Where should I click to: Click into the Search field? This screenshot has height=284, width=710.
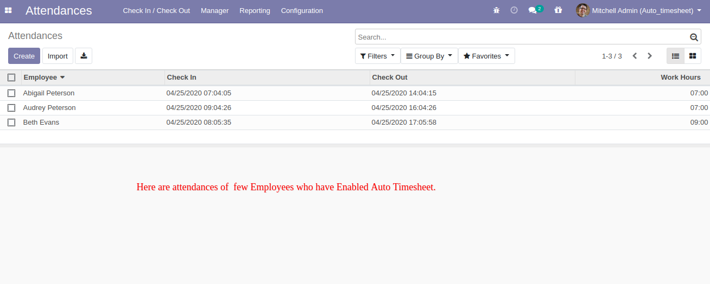pos(521,37)
